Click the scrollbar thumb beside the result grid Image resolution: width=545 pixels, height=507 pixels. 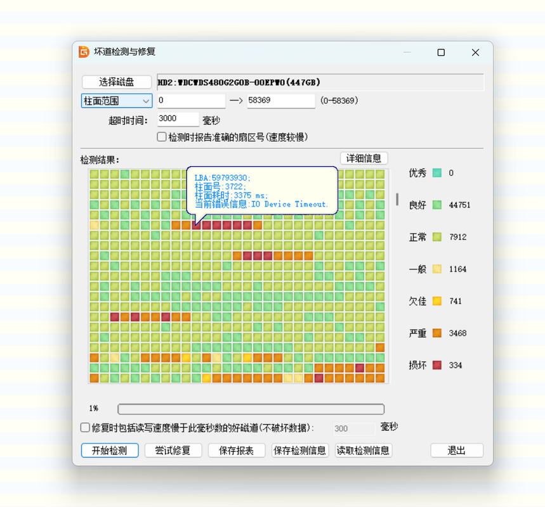[x=397, y=200]
